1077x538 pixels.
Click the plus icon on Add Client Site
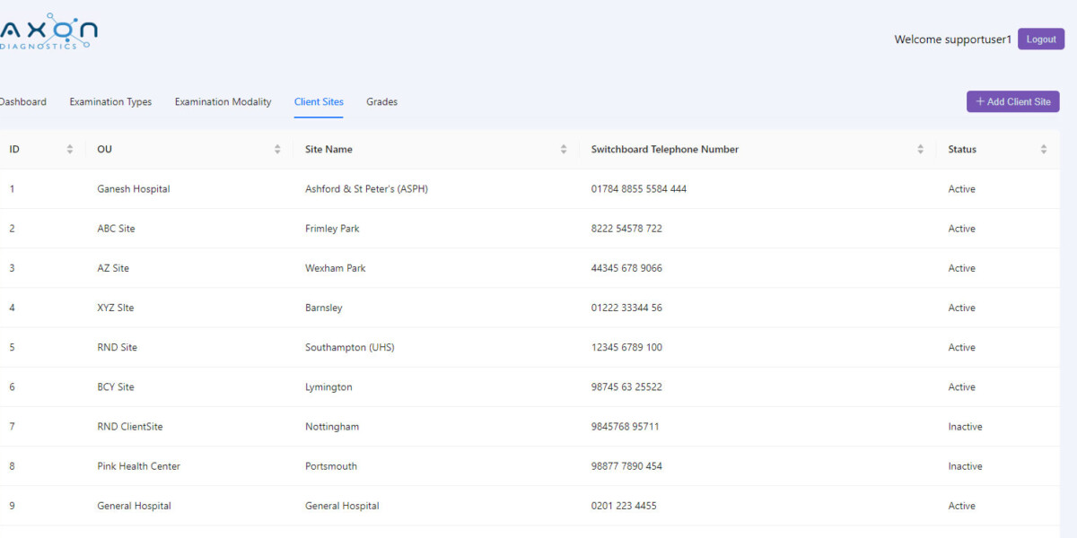(980, 101)
